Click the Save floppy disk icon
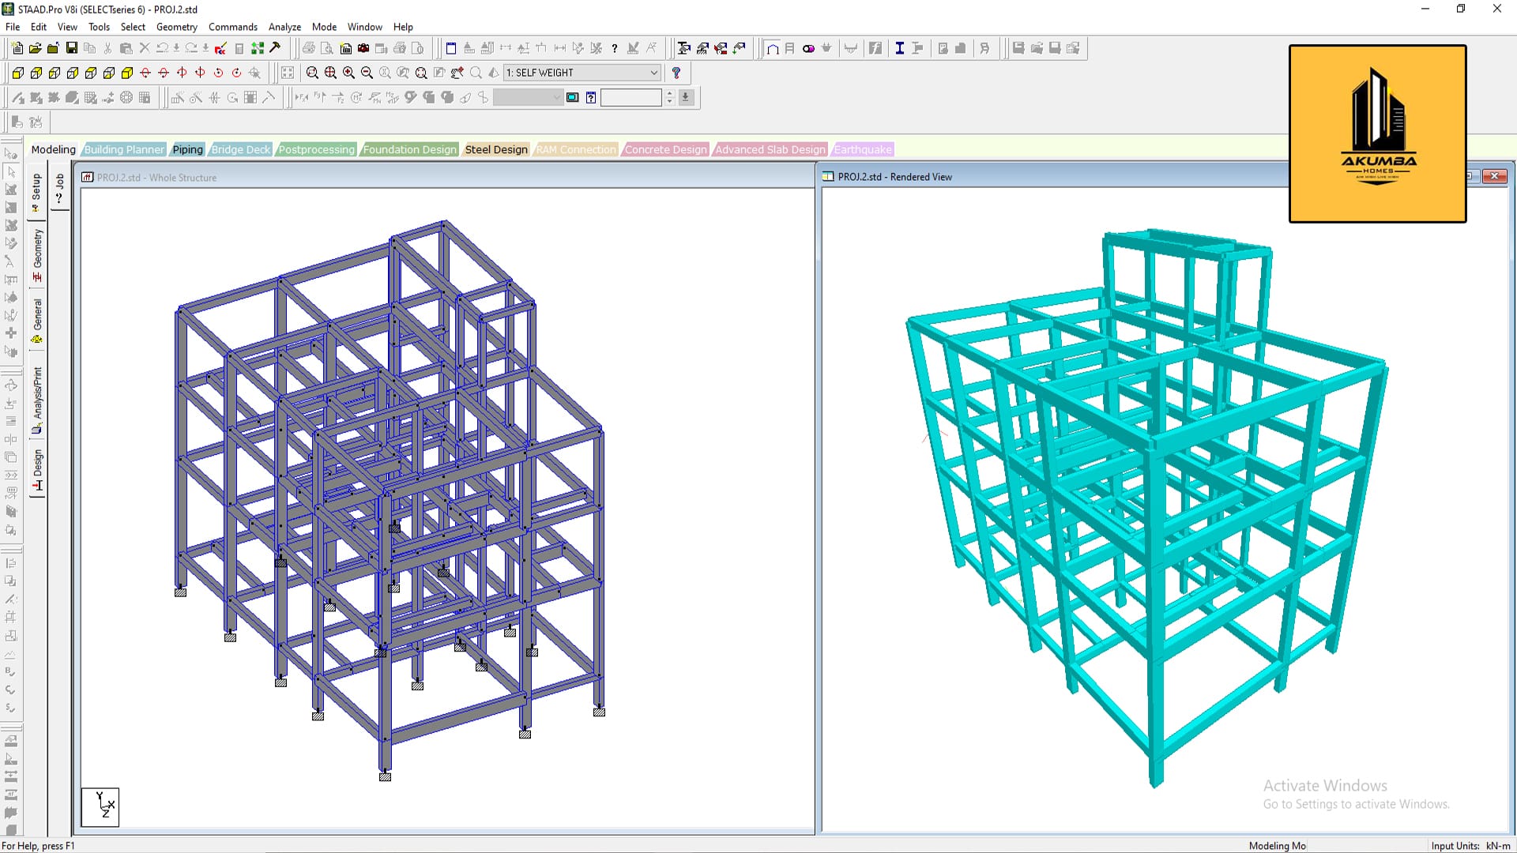 coord(71,48)
